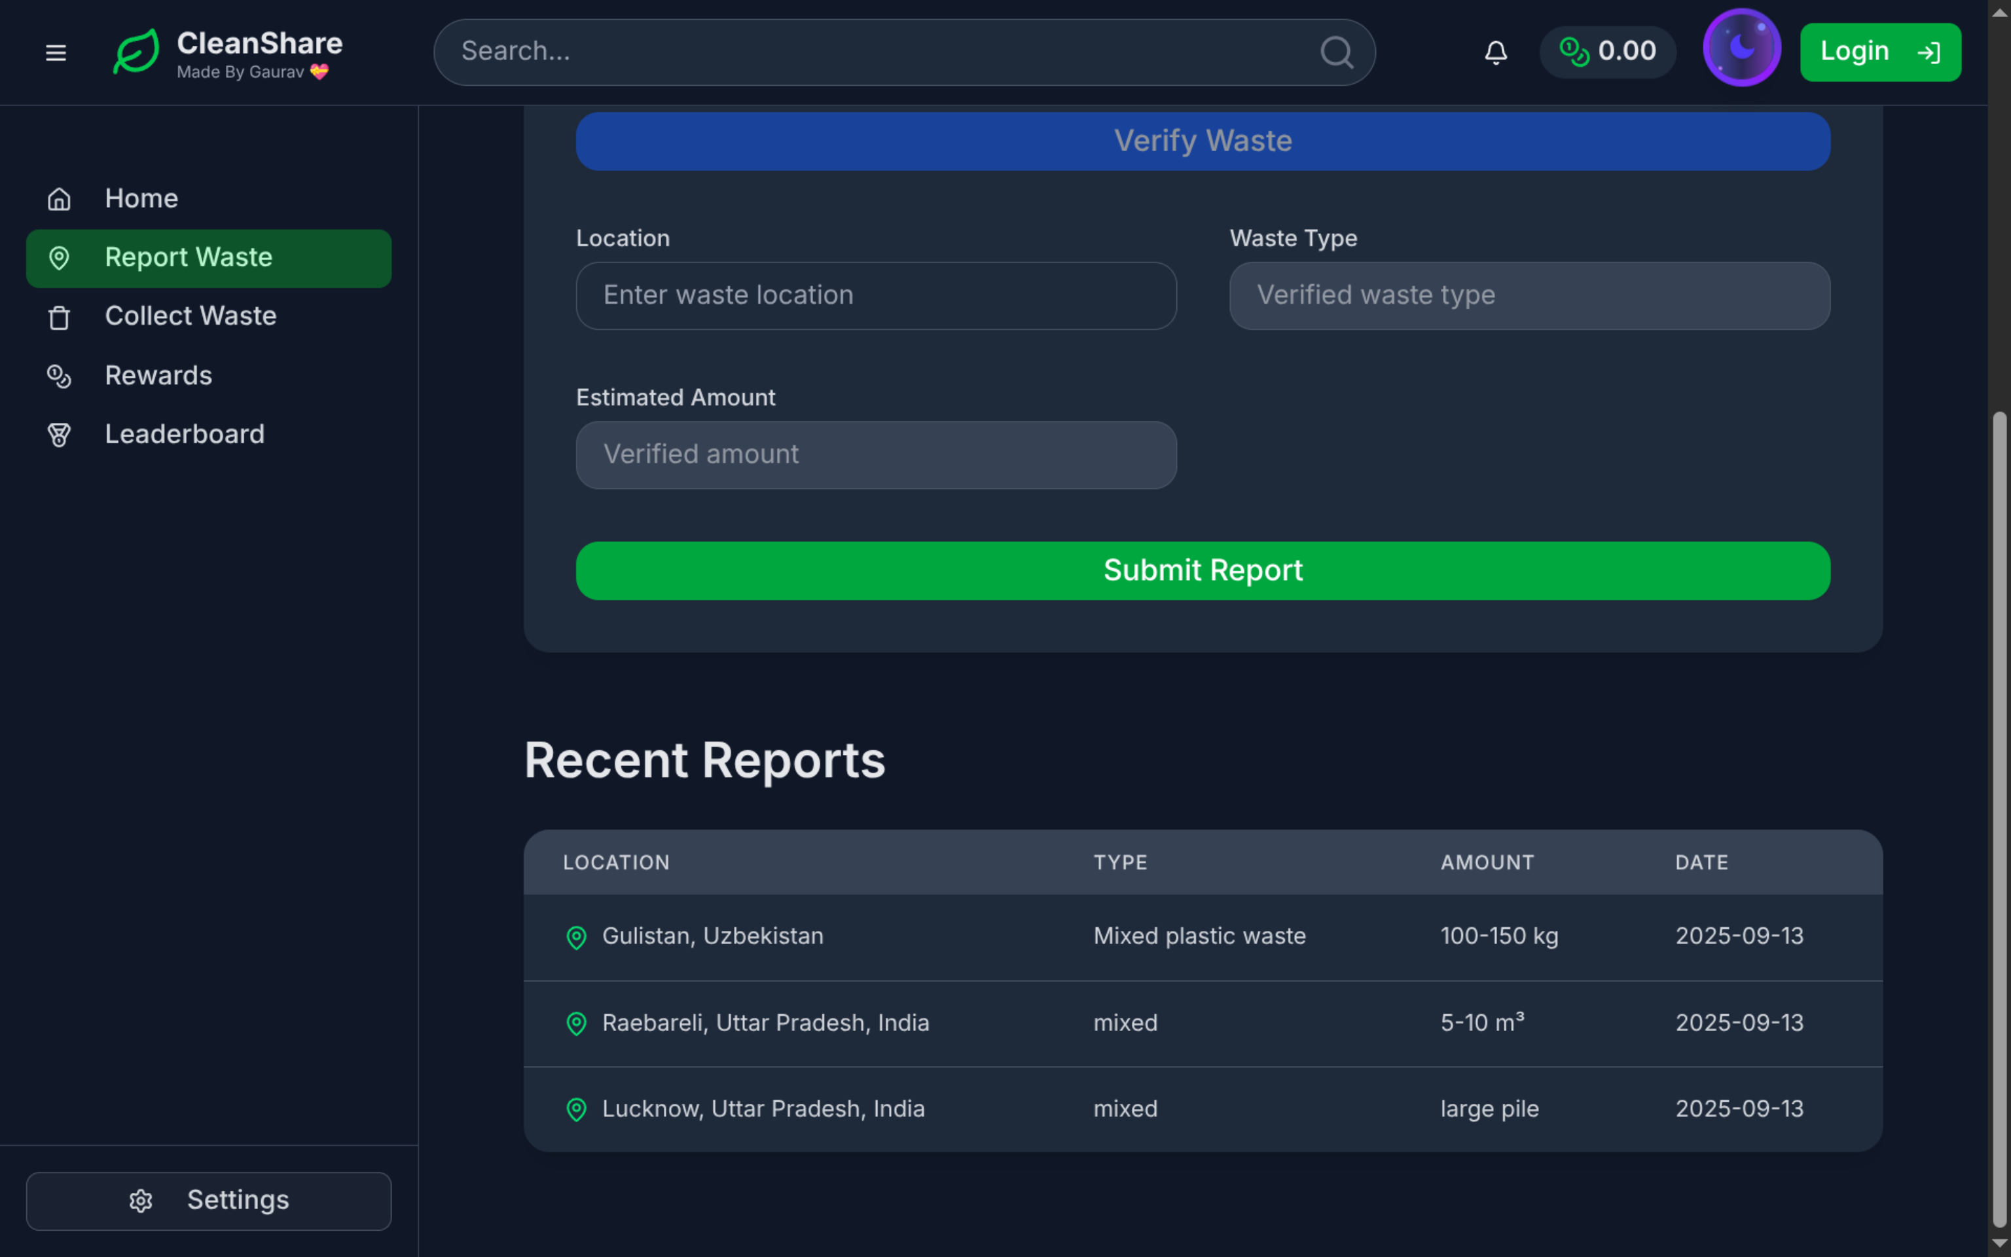Click the Submit Report button

click(x=1203, y=570)
